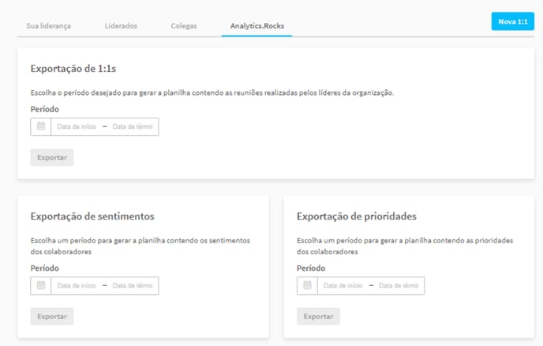The image size is (543, 346).
Task: Focus end date field for sentimentos export
Action: pyautogui.click(x=133, y=285)
